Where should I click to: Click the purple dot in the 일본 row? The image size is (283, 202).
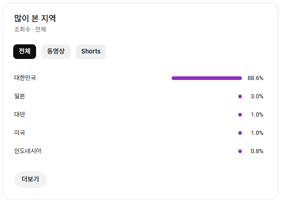click(240, 96)
